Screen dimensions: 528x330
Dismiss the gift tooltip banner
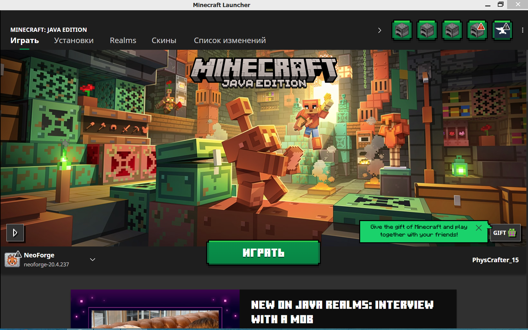click(479, 228)
